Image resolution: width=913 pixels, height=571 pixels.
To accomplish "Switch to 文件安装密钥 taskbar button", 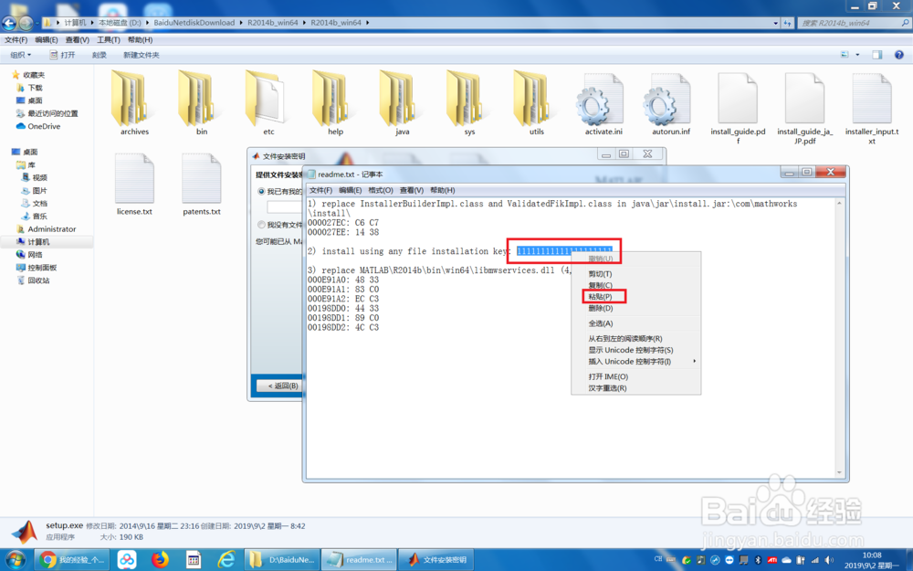I will click(437, 560).
